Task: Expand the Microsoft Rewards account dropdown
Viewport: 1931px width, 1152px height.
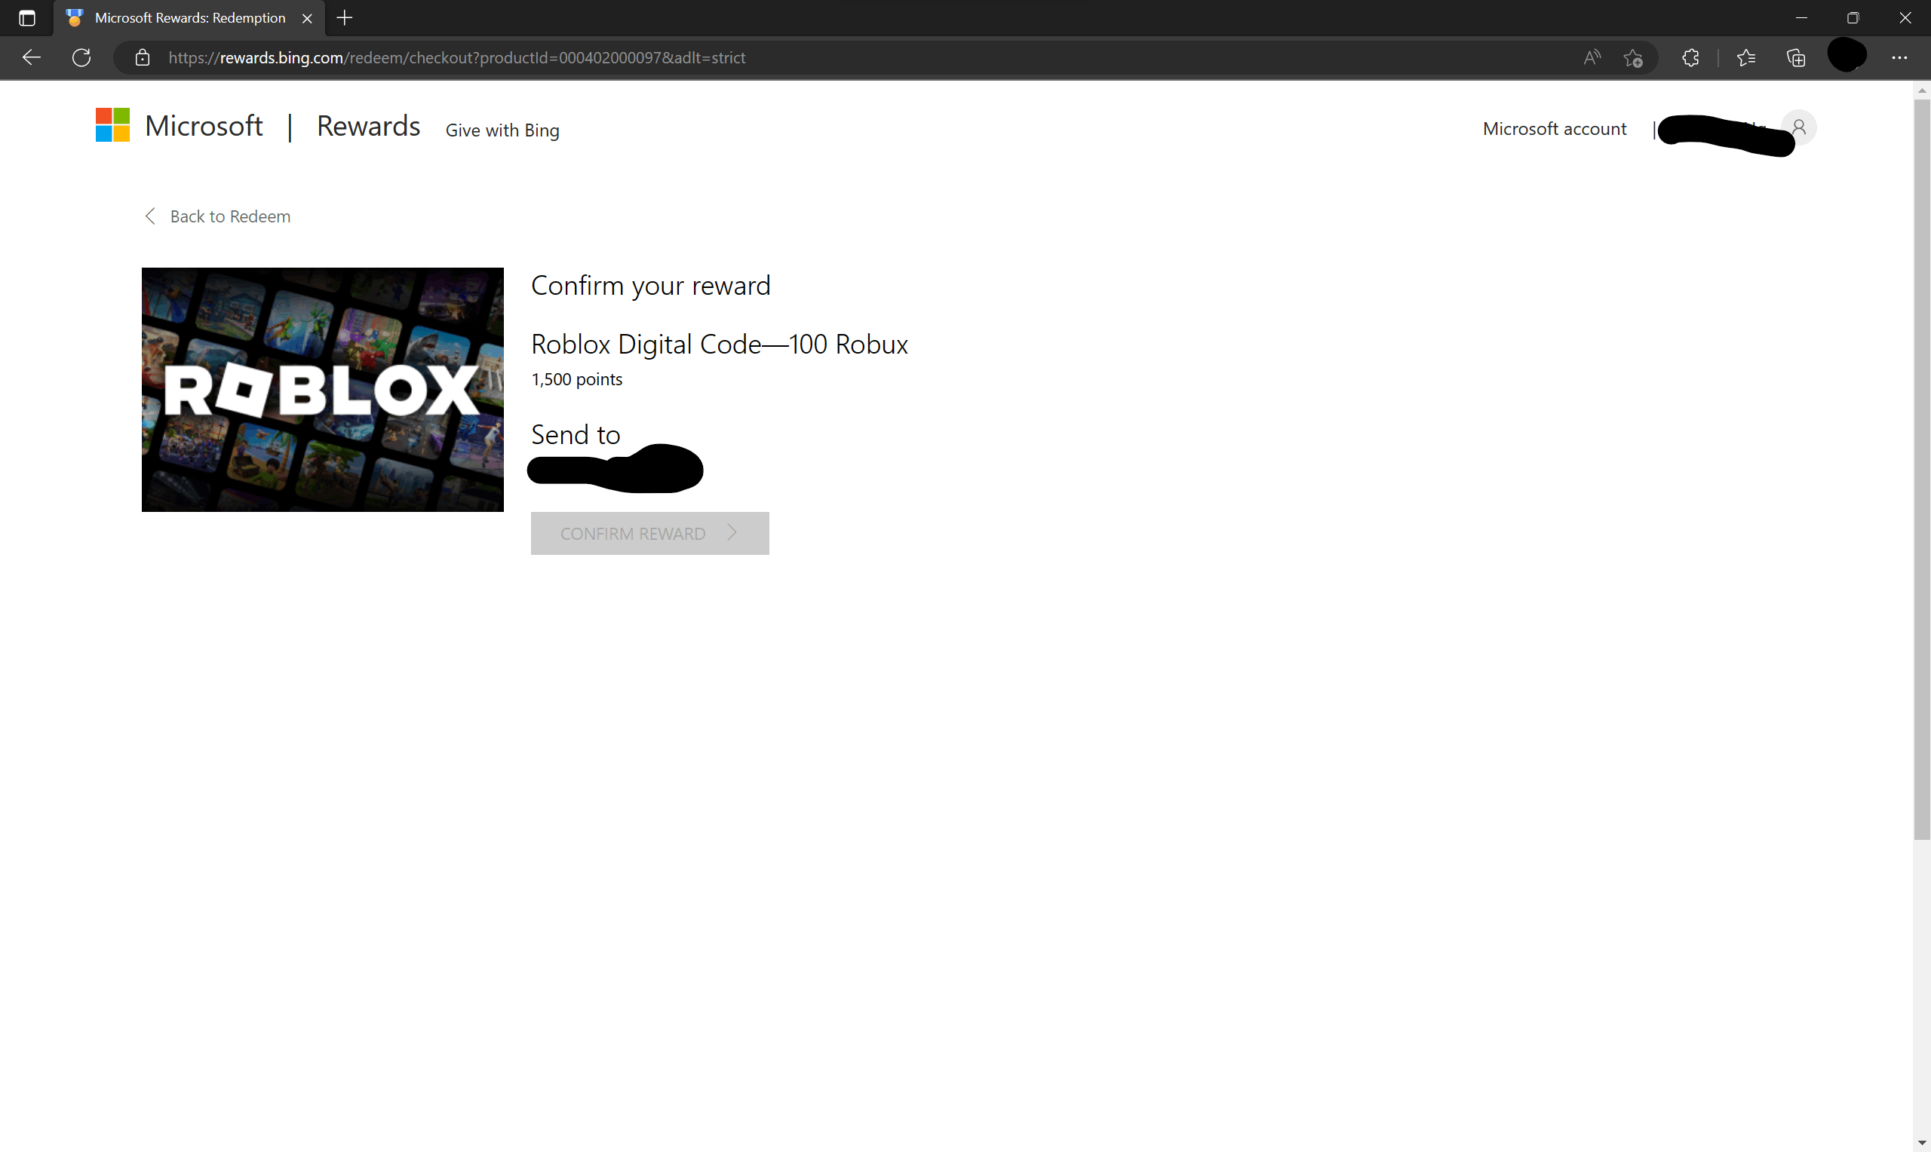Action: click(x=1797, y=126)
